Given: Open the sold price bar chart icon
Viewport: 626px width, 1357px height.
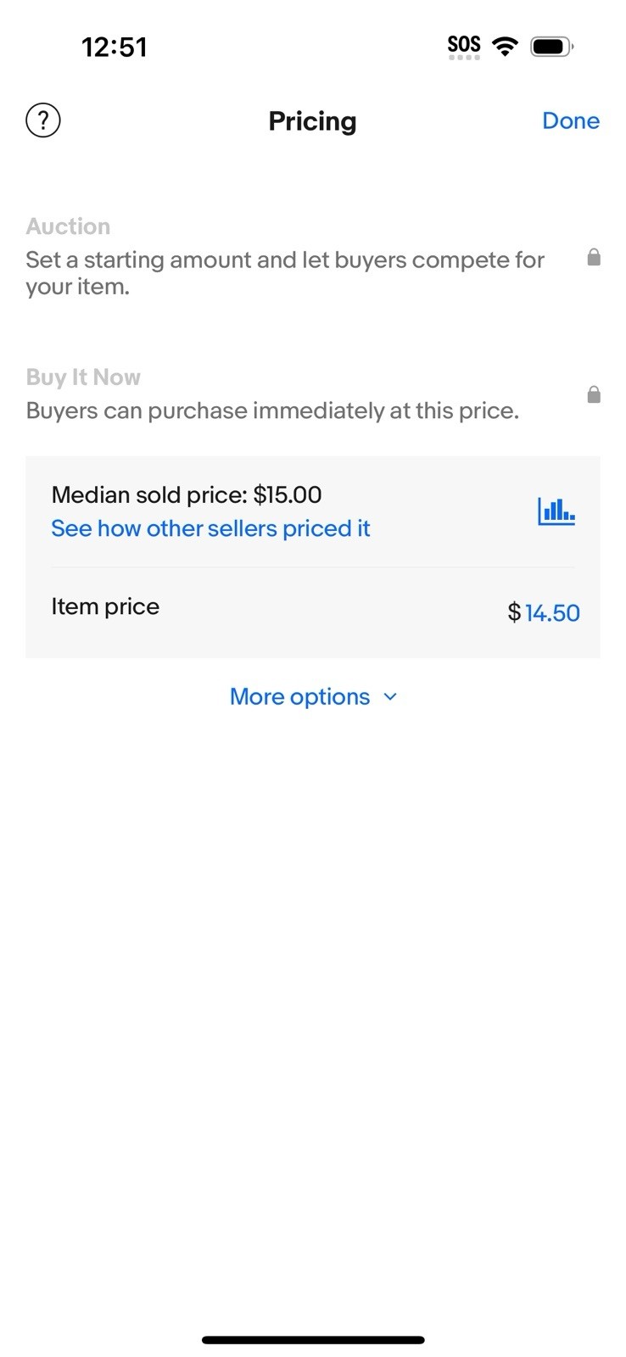Looking at the screenshot, I should tap(556, 511).
